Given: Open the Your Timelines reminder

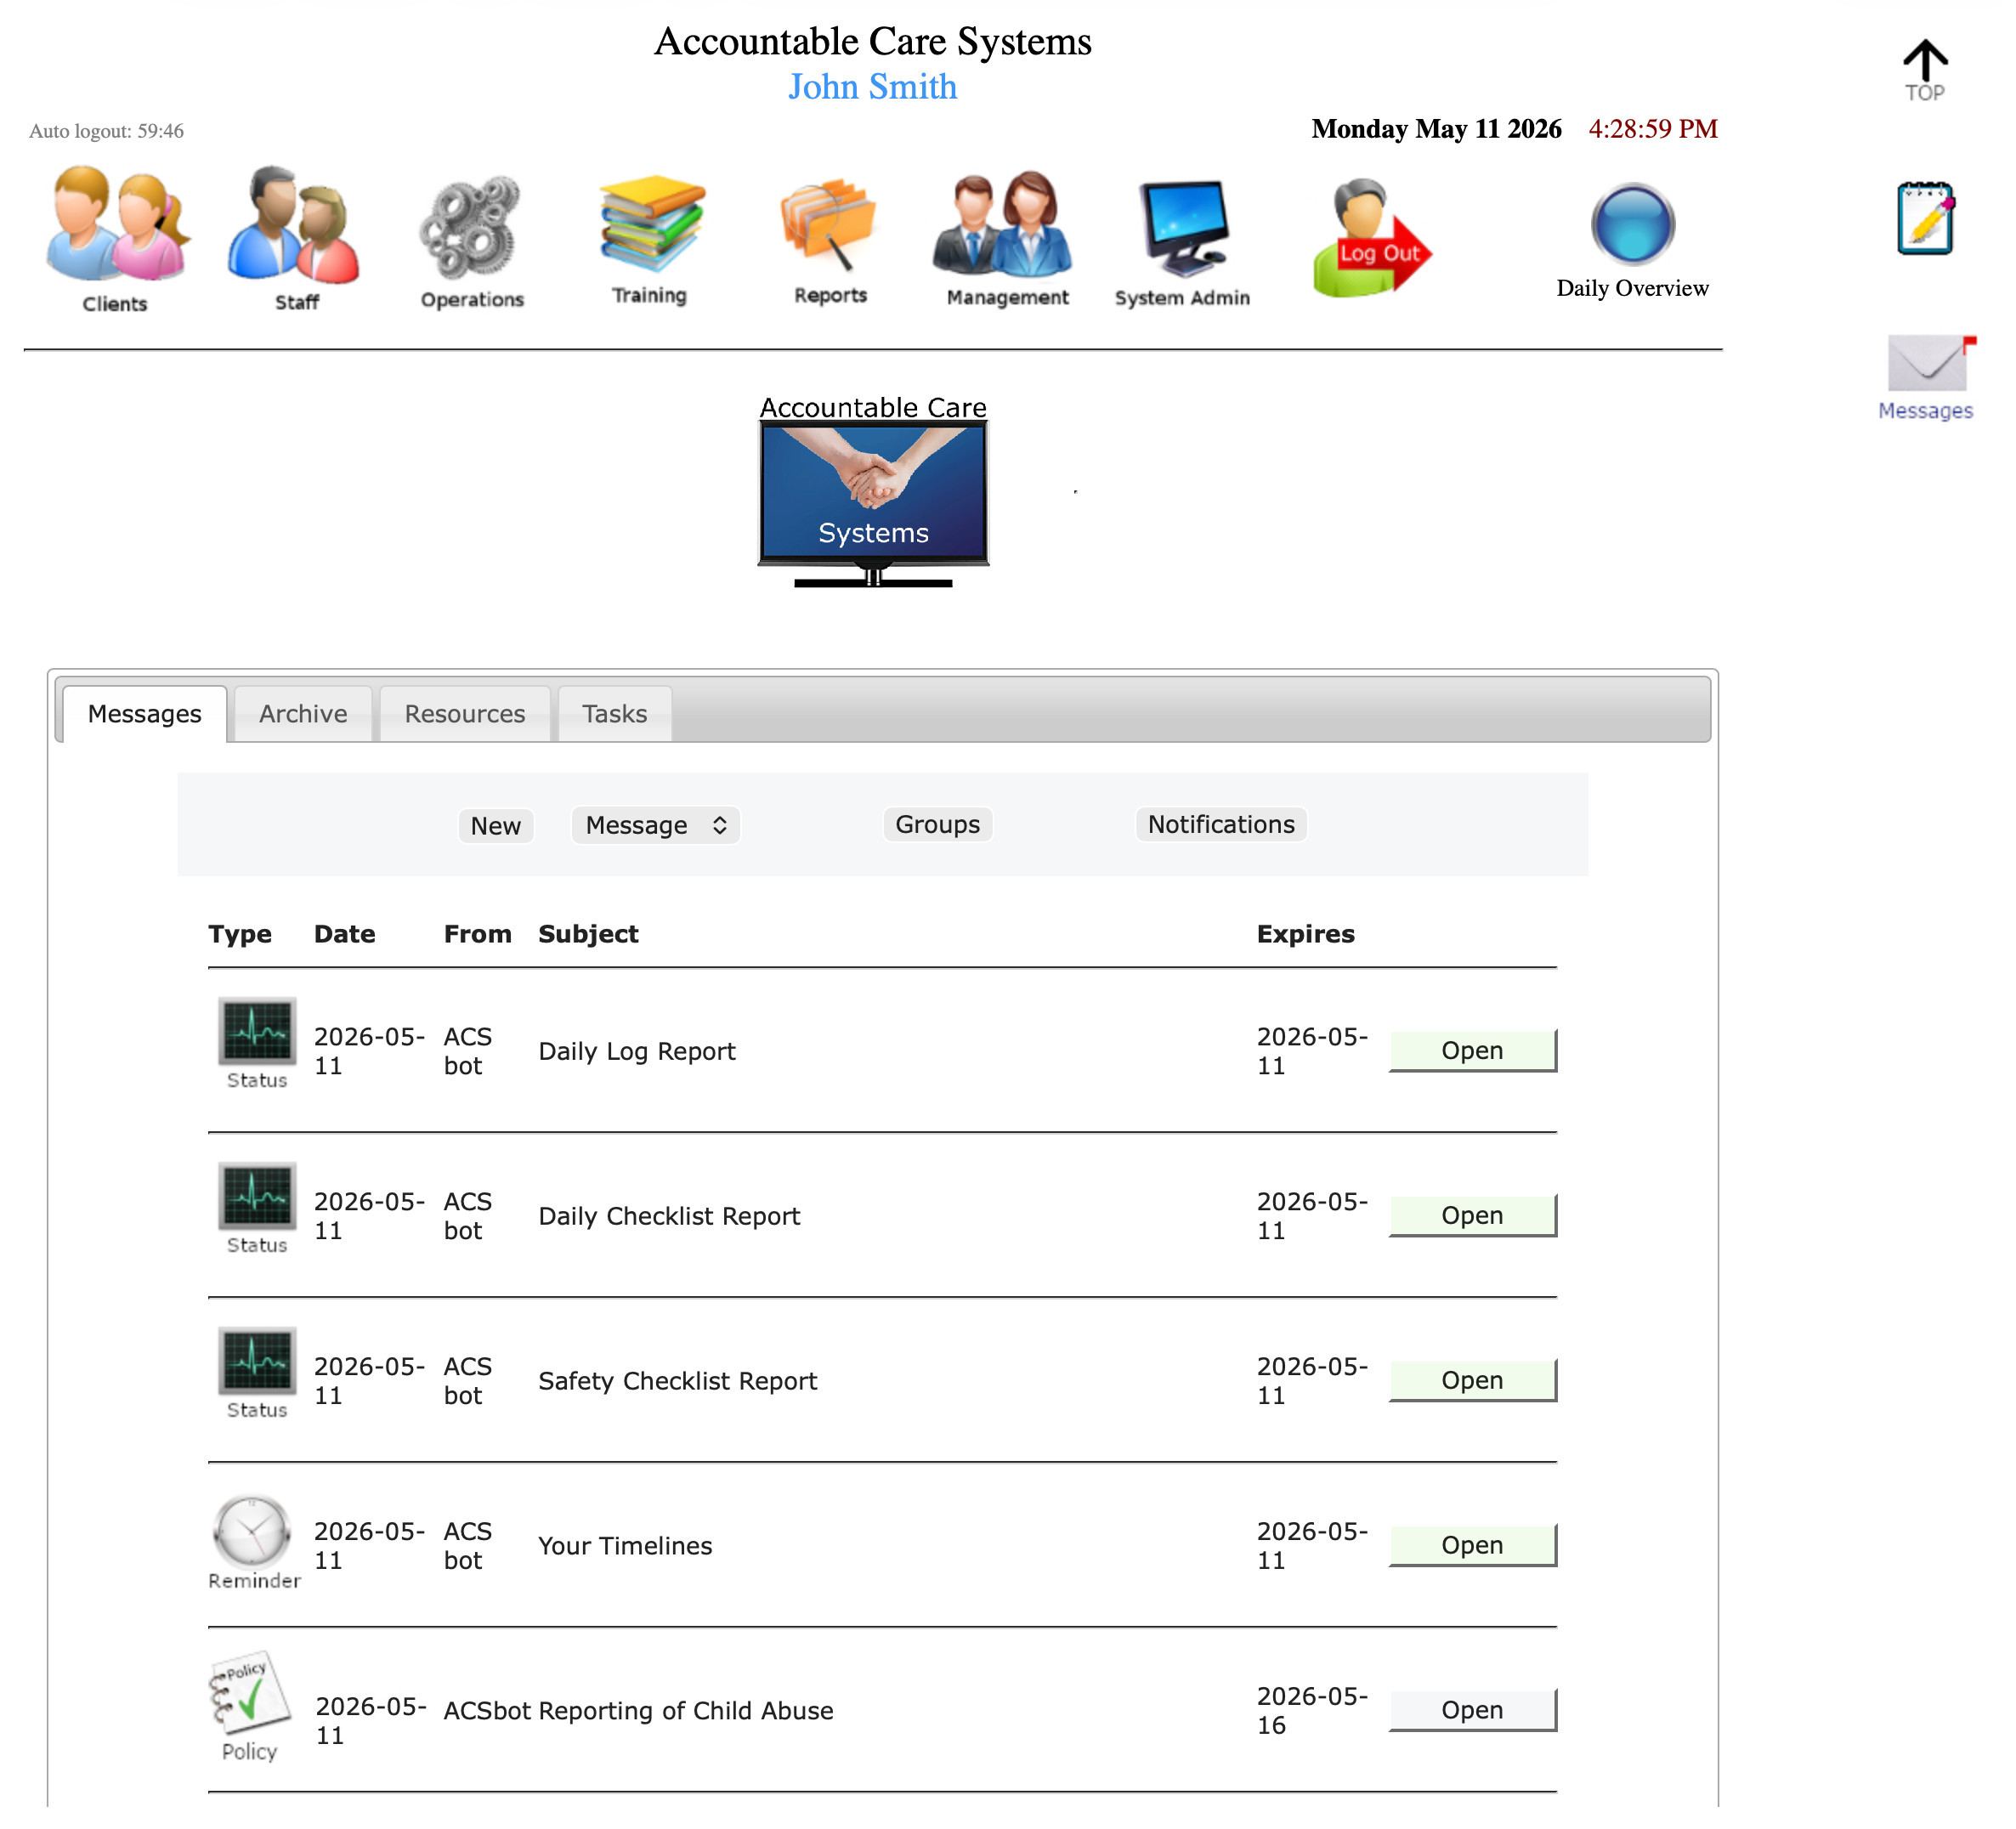Looking at the screenshot, I should (x=1472, y=1545).
